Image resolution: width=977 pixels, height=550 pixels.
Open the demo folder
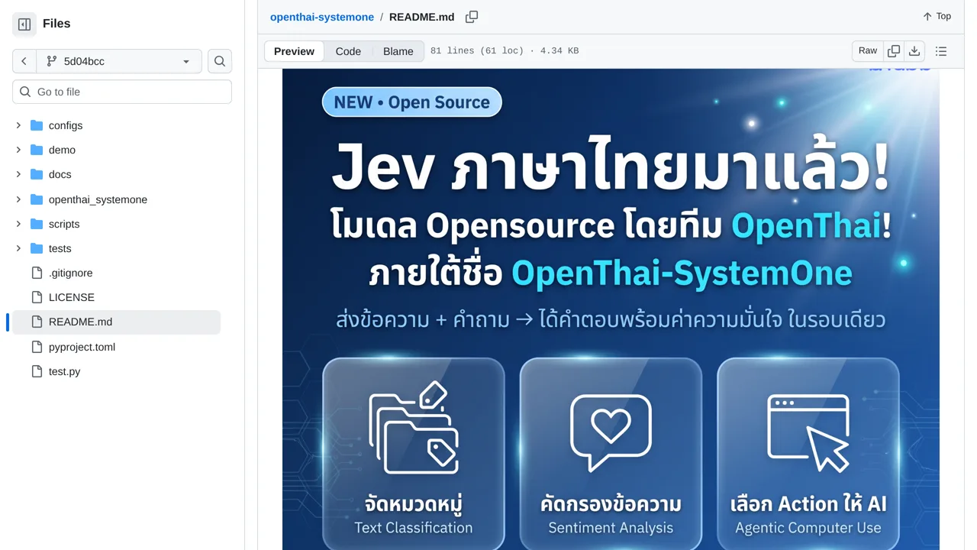(62, 150)
